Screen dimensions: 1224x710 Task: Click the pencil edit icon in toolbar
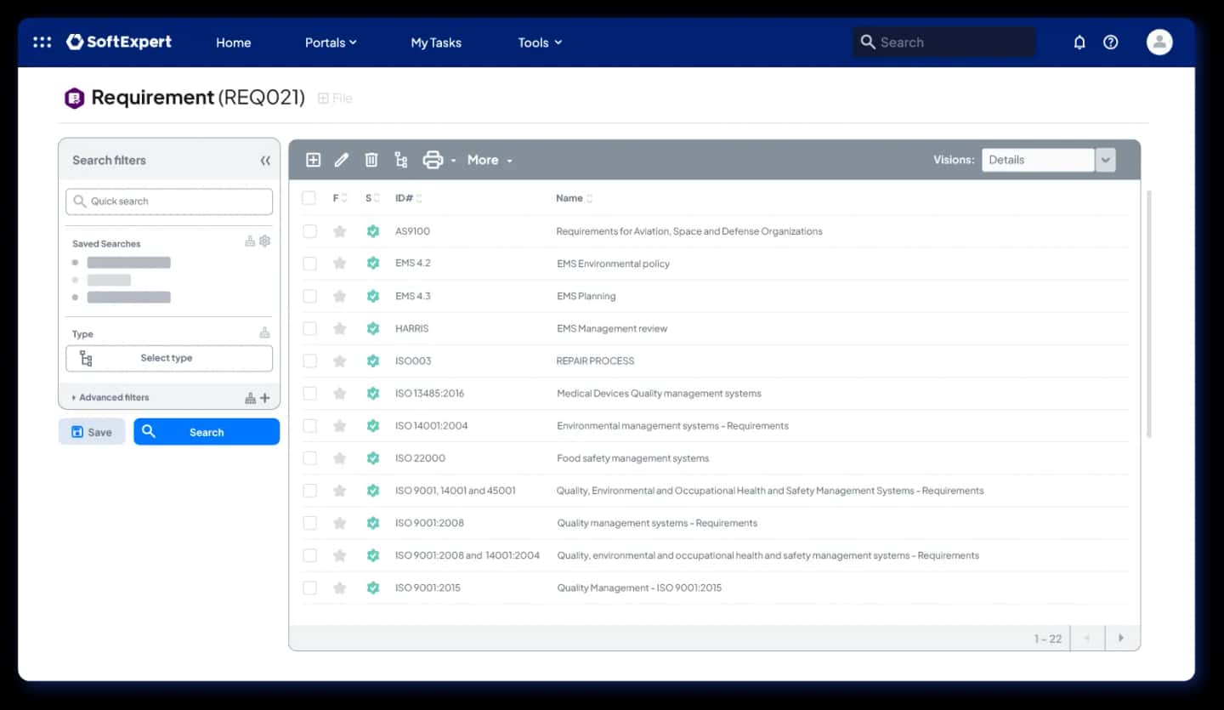[342, 160]
